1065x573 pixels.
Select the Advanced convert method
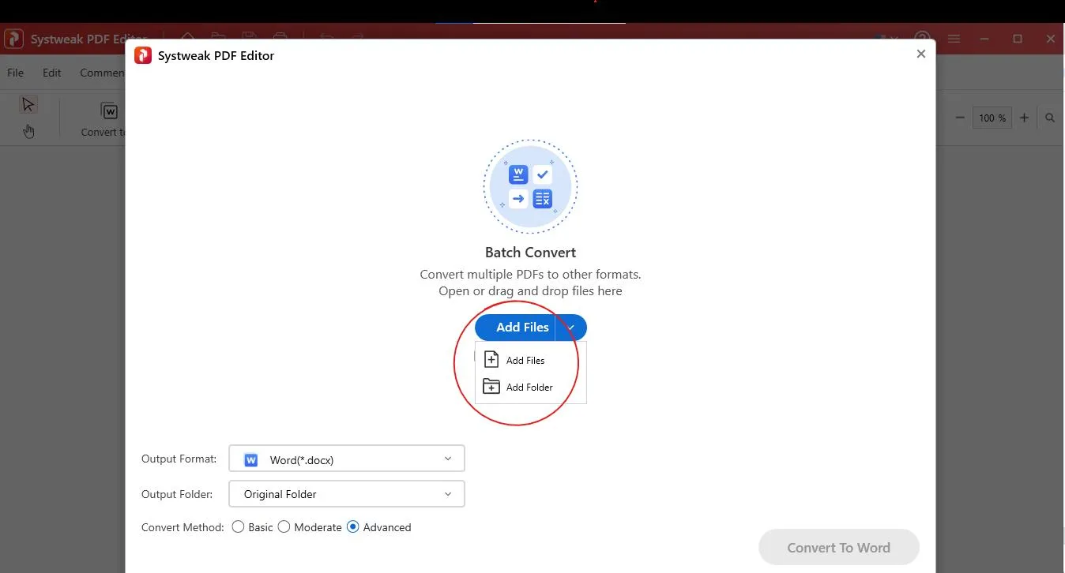[x=352, y=526]
